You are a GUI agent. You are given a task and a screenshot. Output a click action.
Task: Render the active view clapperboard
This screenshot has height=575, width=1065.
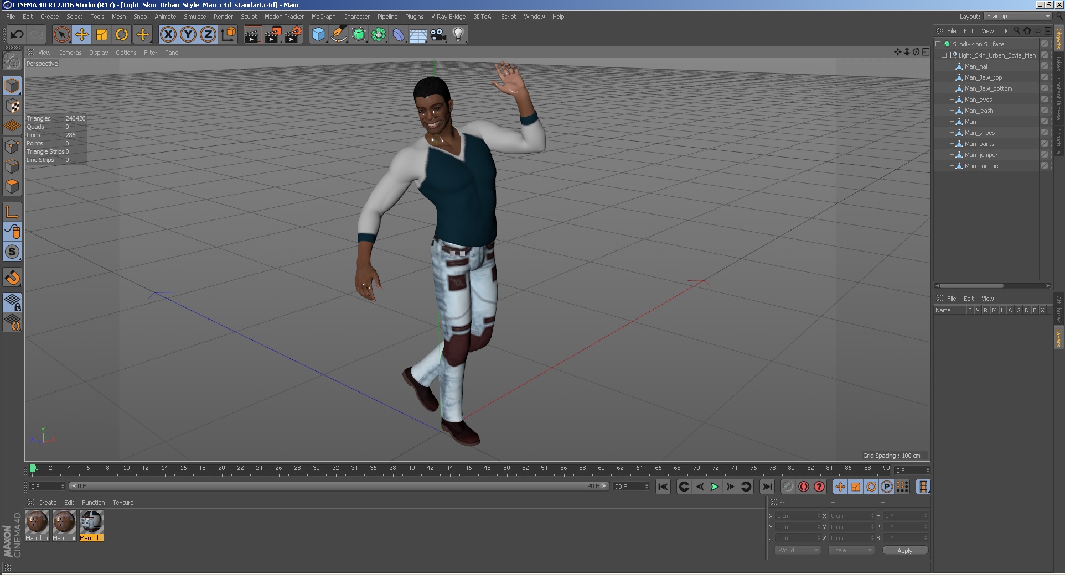252,35
